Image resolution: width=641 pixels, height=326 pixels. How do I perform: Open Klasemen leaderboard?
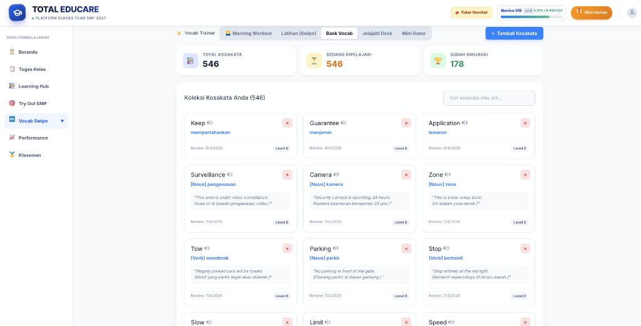coord(36,155)
